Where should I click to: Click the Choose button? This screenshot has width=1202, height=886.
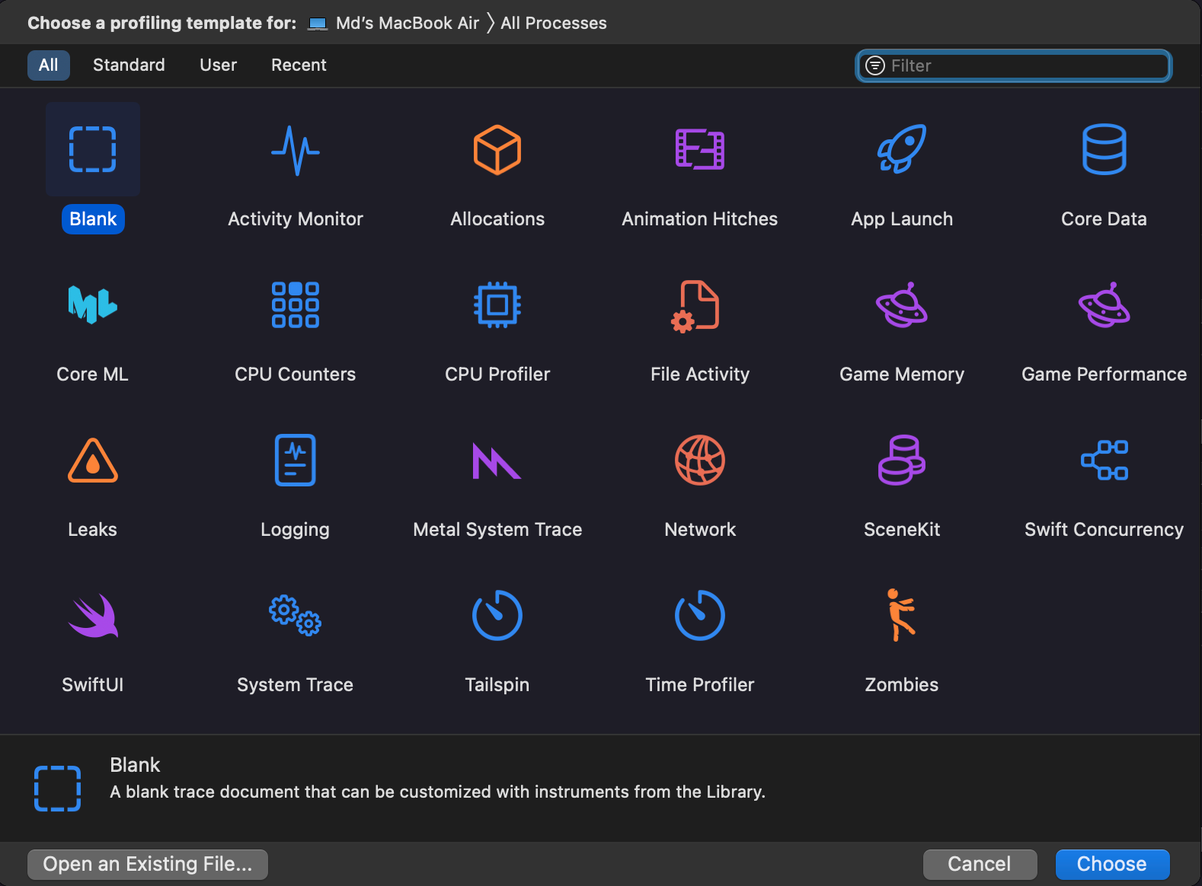point(1112,864)
